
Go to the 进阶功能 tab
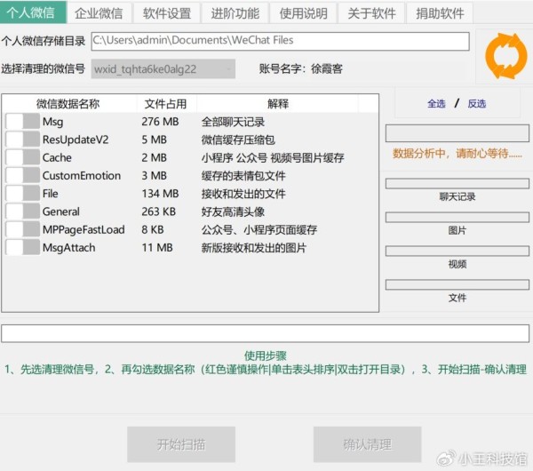click(x=235, y=13)
